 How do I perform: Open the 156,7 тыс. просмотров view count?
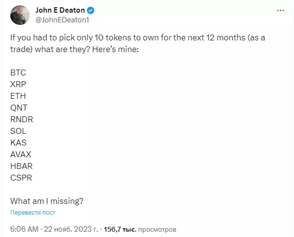140,229
